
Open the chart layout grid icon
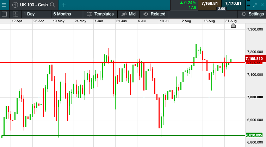(x=16, y=14)
